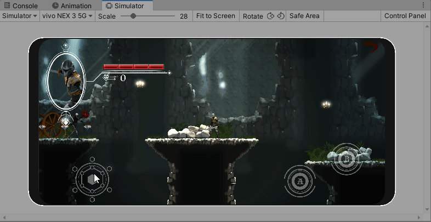Click the Console tab icon
Screen dimensions: 431x222
[7, 5]
